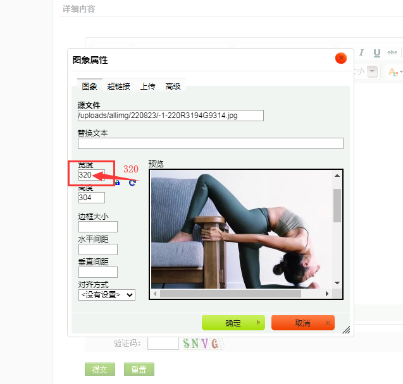Viewport: 403px width, 384px height.
Task: Toggle underline formatting in editor toolbar
Action: (377, 53)
